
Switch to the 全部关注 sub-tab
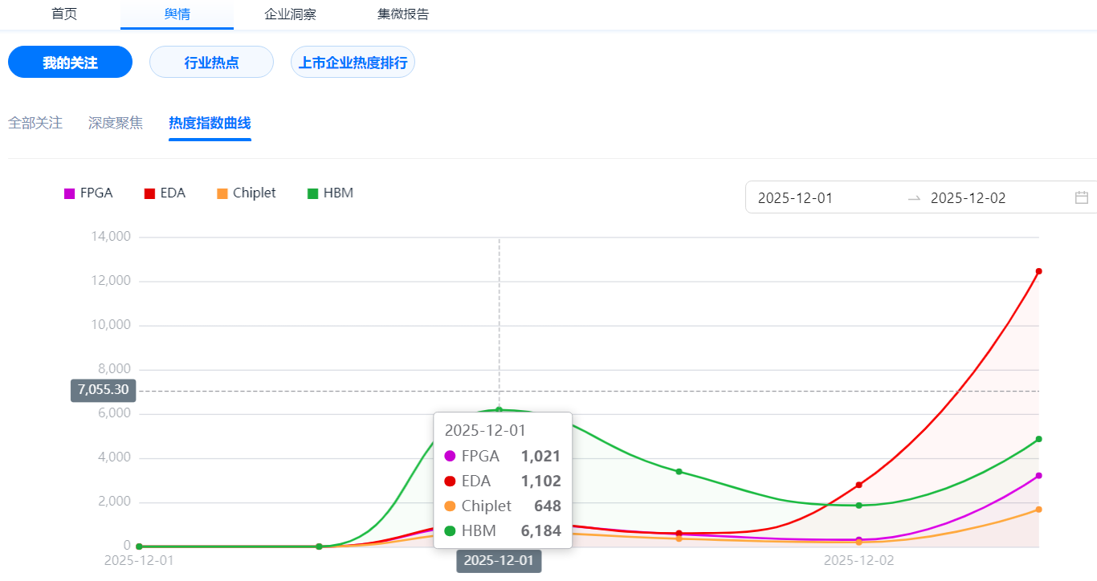pyautogui.click(x=35, y=123)
